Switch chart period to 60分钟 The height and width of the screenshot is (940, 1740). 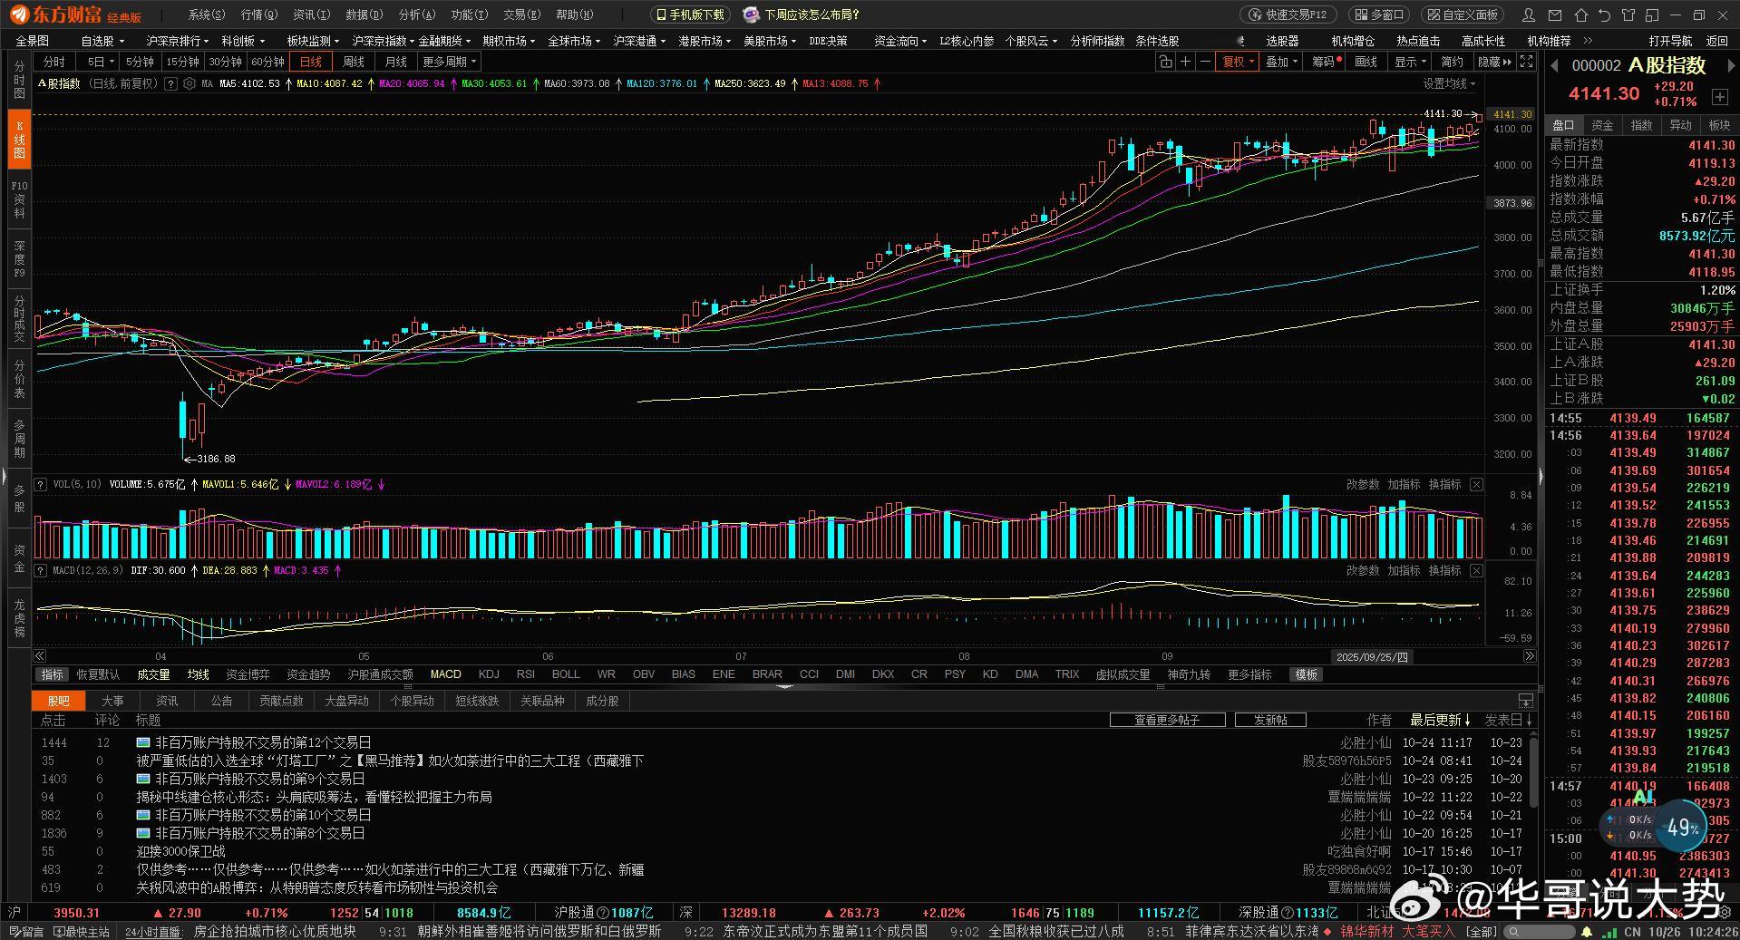[x=267, y=62]
